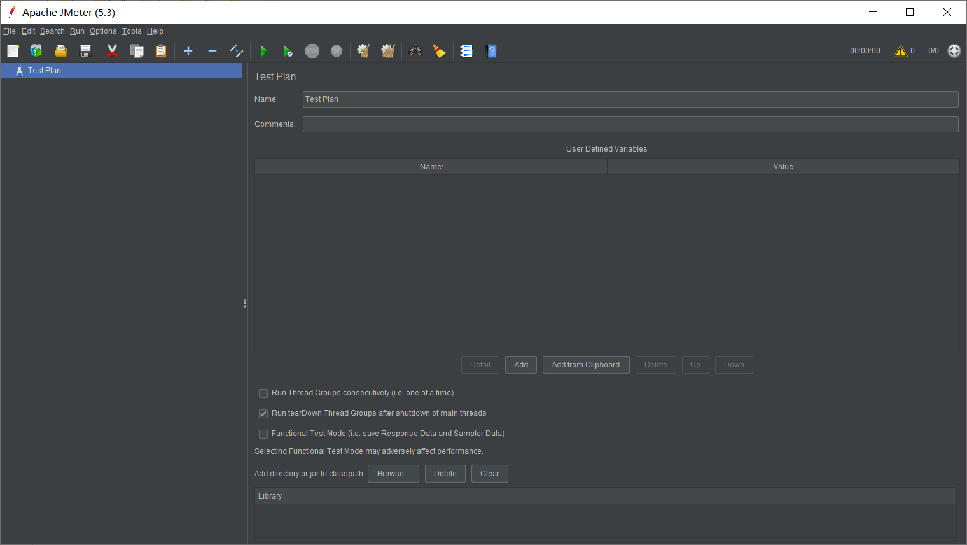Viewport: 967px width, 545px height.
Task: Click the Reset Search brush icon
Action: tap(440, 51)
